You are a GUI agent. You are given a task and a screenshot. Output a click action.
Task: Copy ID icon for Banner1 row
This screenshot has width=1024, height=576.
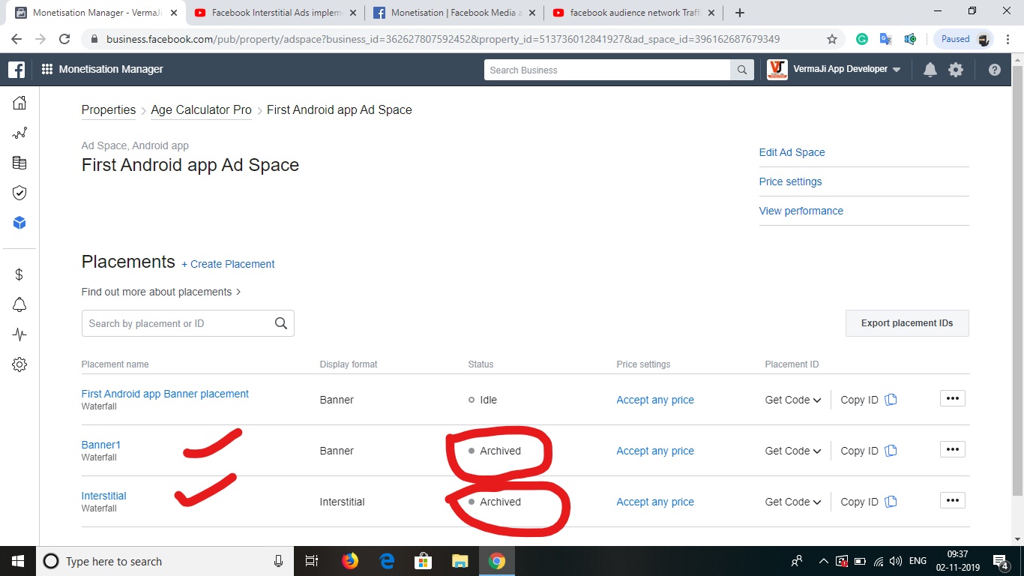(891, 451)
